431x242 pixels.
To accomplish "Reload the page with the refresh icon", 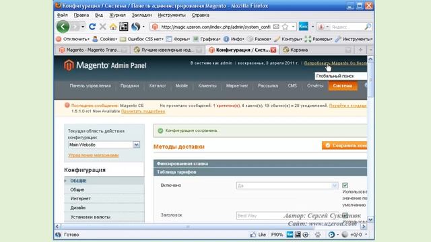I will [92, 27].
